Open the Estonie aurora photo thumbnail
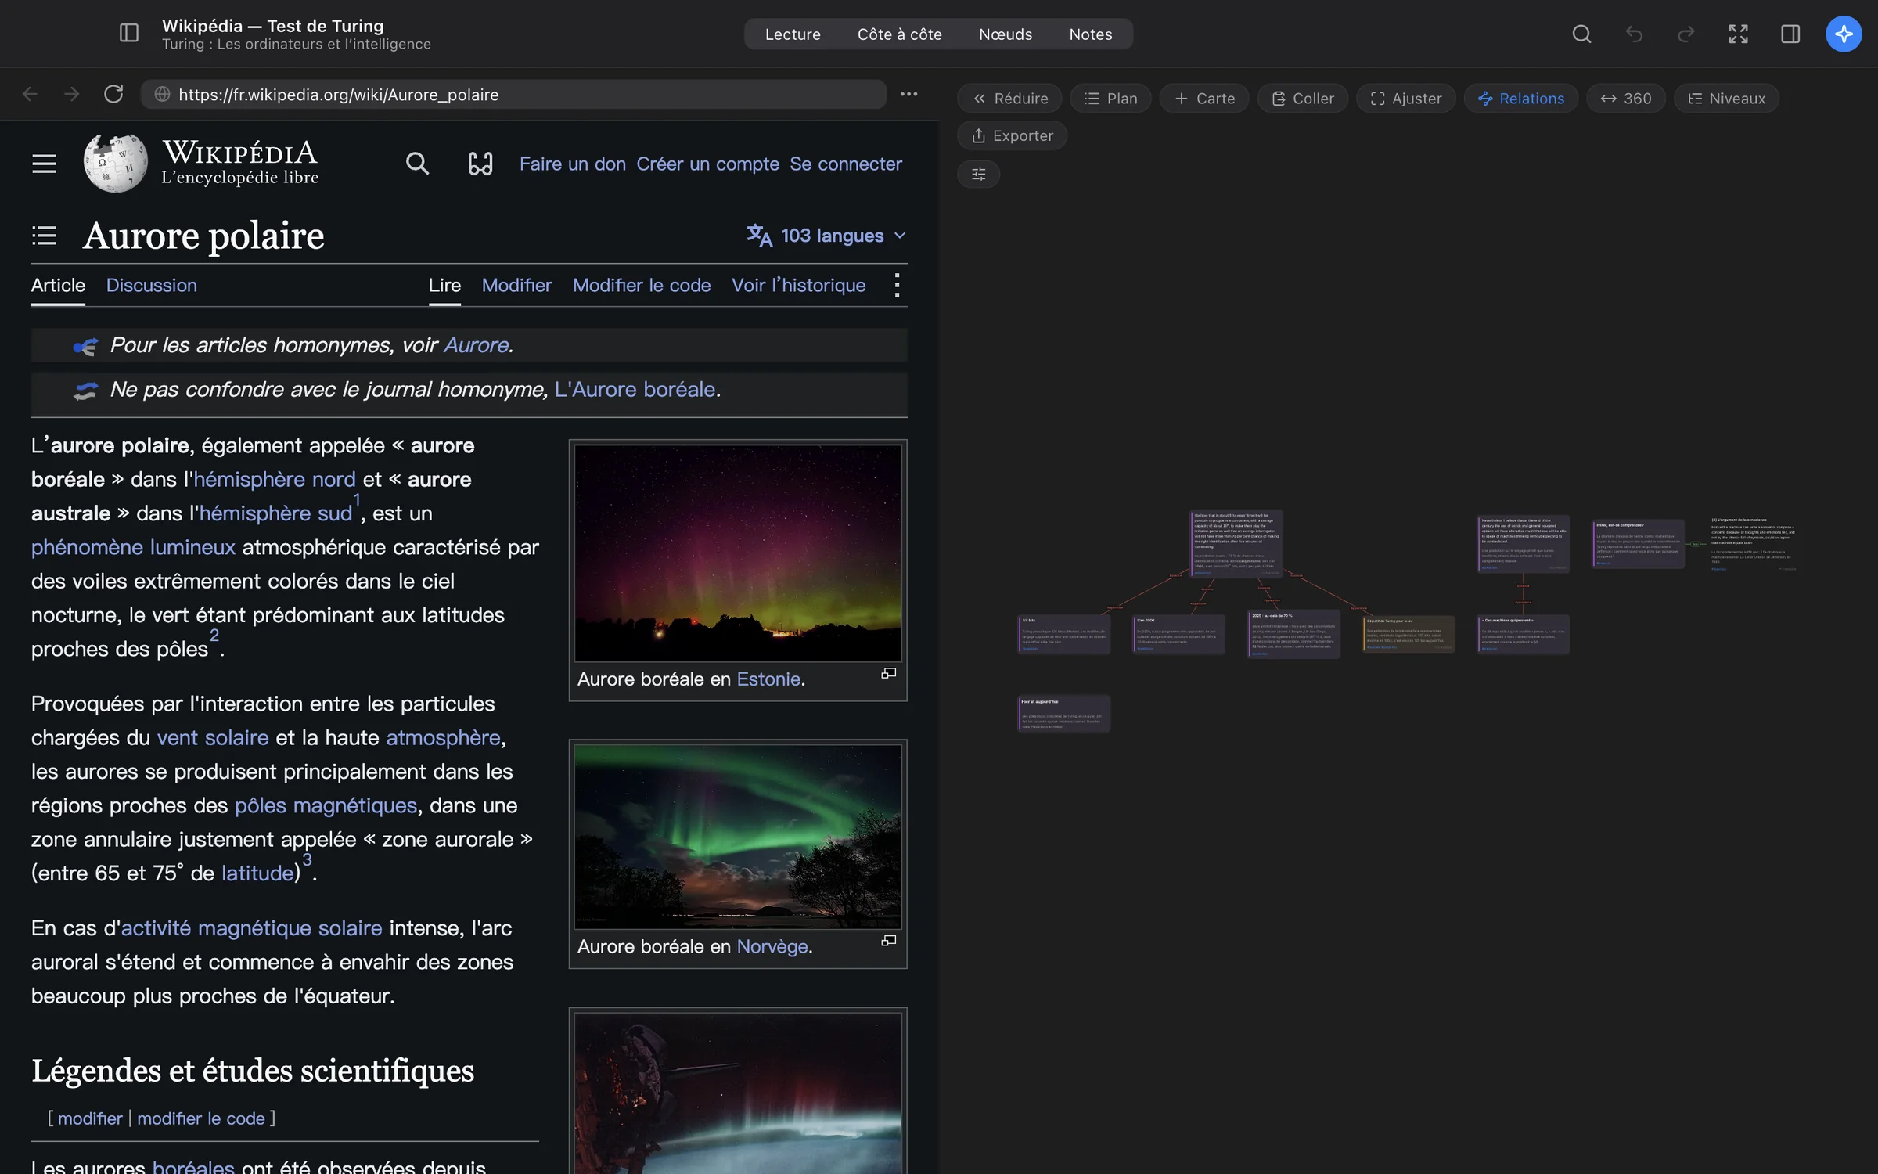1878x1174 pixels. (x=738, y=553)
